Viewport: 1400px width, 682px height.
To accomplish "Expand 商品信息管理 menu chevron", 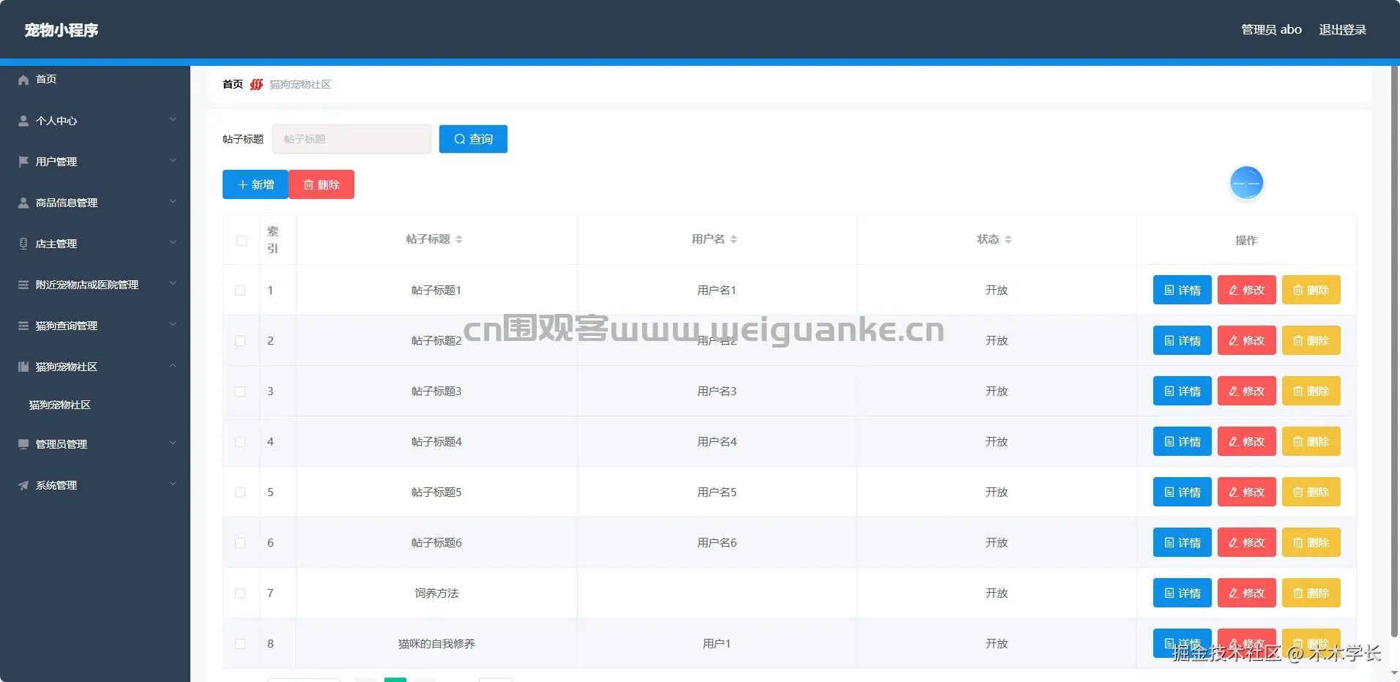I will [x=173, y=201].
